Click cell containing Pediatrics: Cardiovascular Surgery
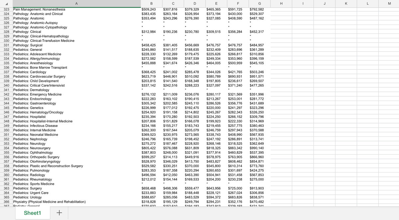Viewport: 399px width, 220px height. point(39,76)
